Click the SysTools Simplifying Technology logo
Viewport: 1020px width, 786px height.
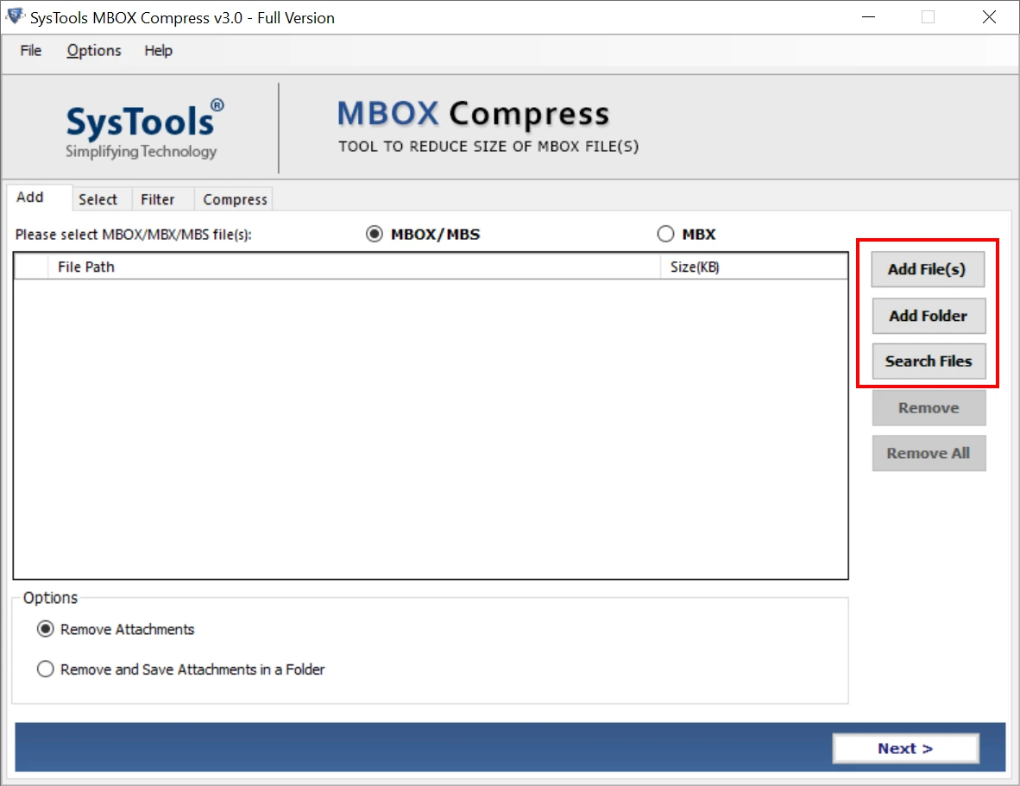[144, 129]
